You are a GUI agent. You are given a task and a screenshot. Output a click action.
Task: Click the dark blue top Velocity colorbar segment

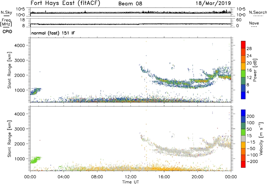[x=243, y=112]
